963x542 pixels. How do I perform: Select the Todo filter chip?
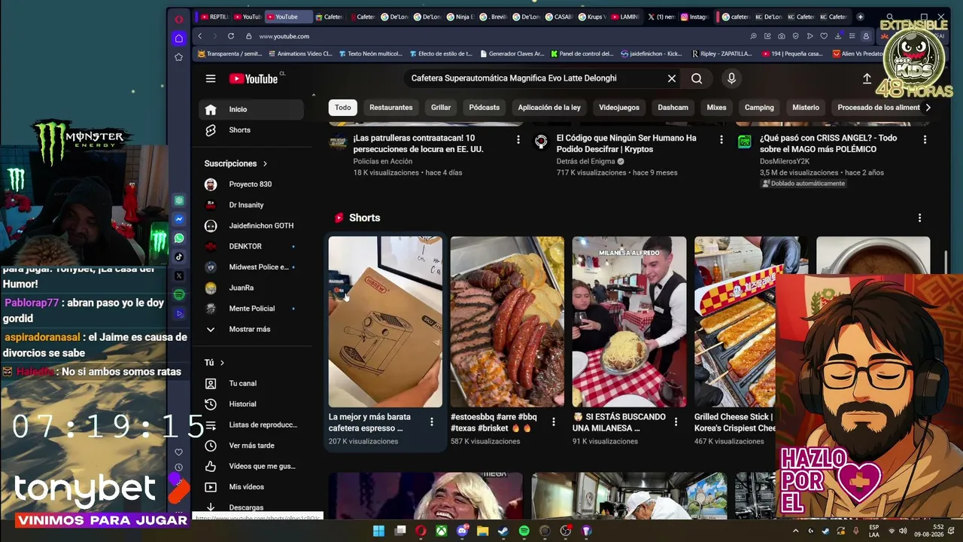pos(343,108)
